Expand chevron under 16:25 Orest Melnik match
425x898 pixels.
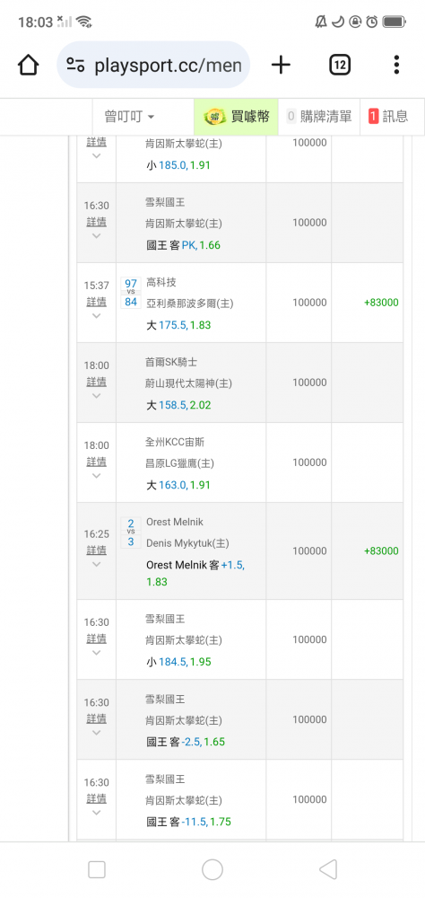[x=96, y=565]
